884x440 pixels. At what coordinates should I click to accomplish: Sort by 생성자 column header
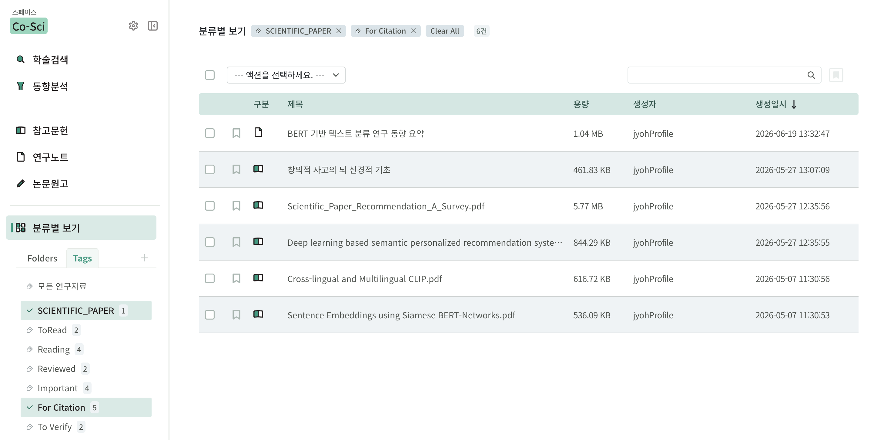(x=645, y=104)
